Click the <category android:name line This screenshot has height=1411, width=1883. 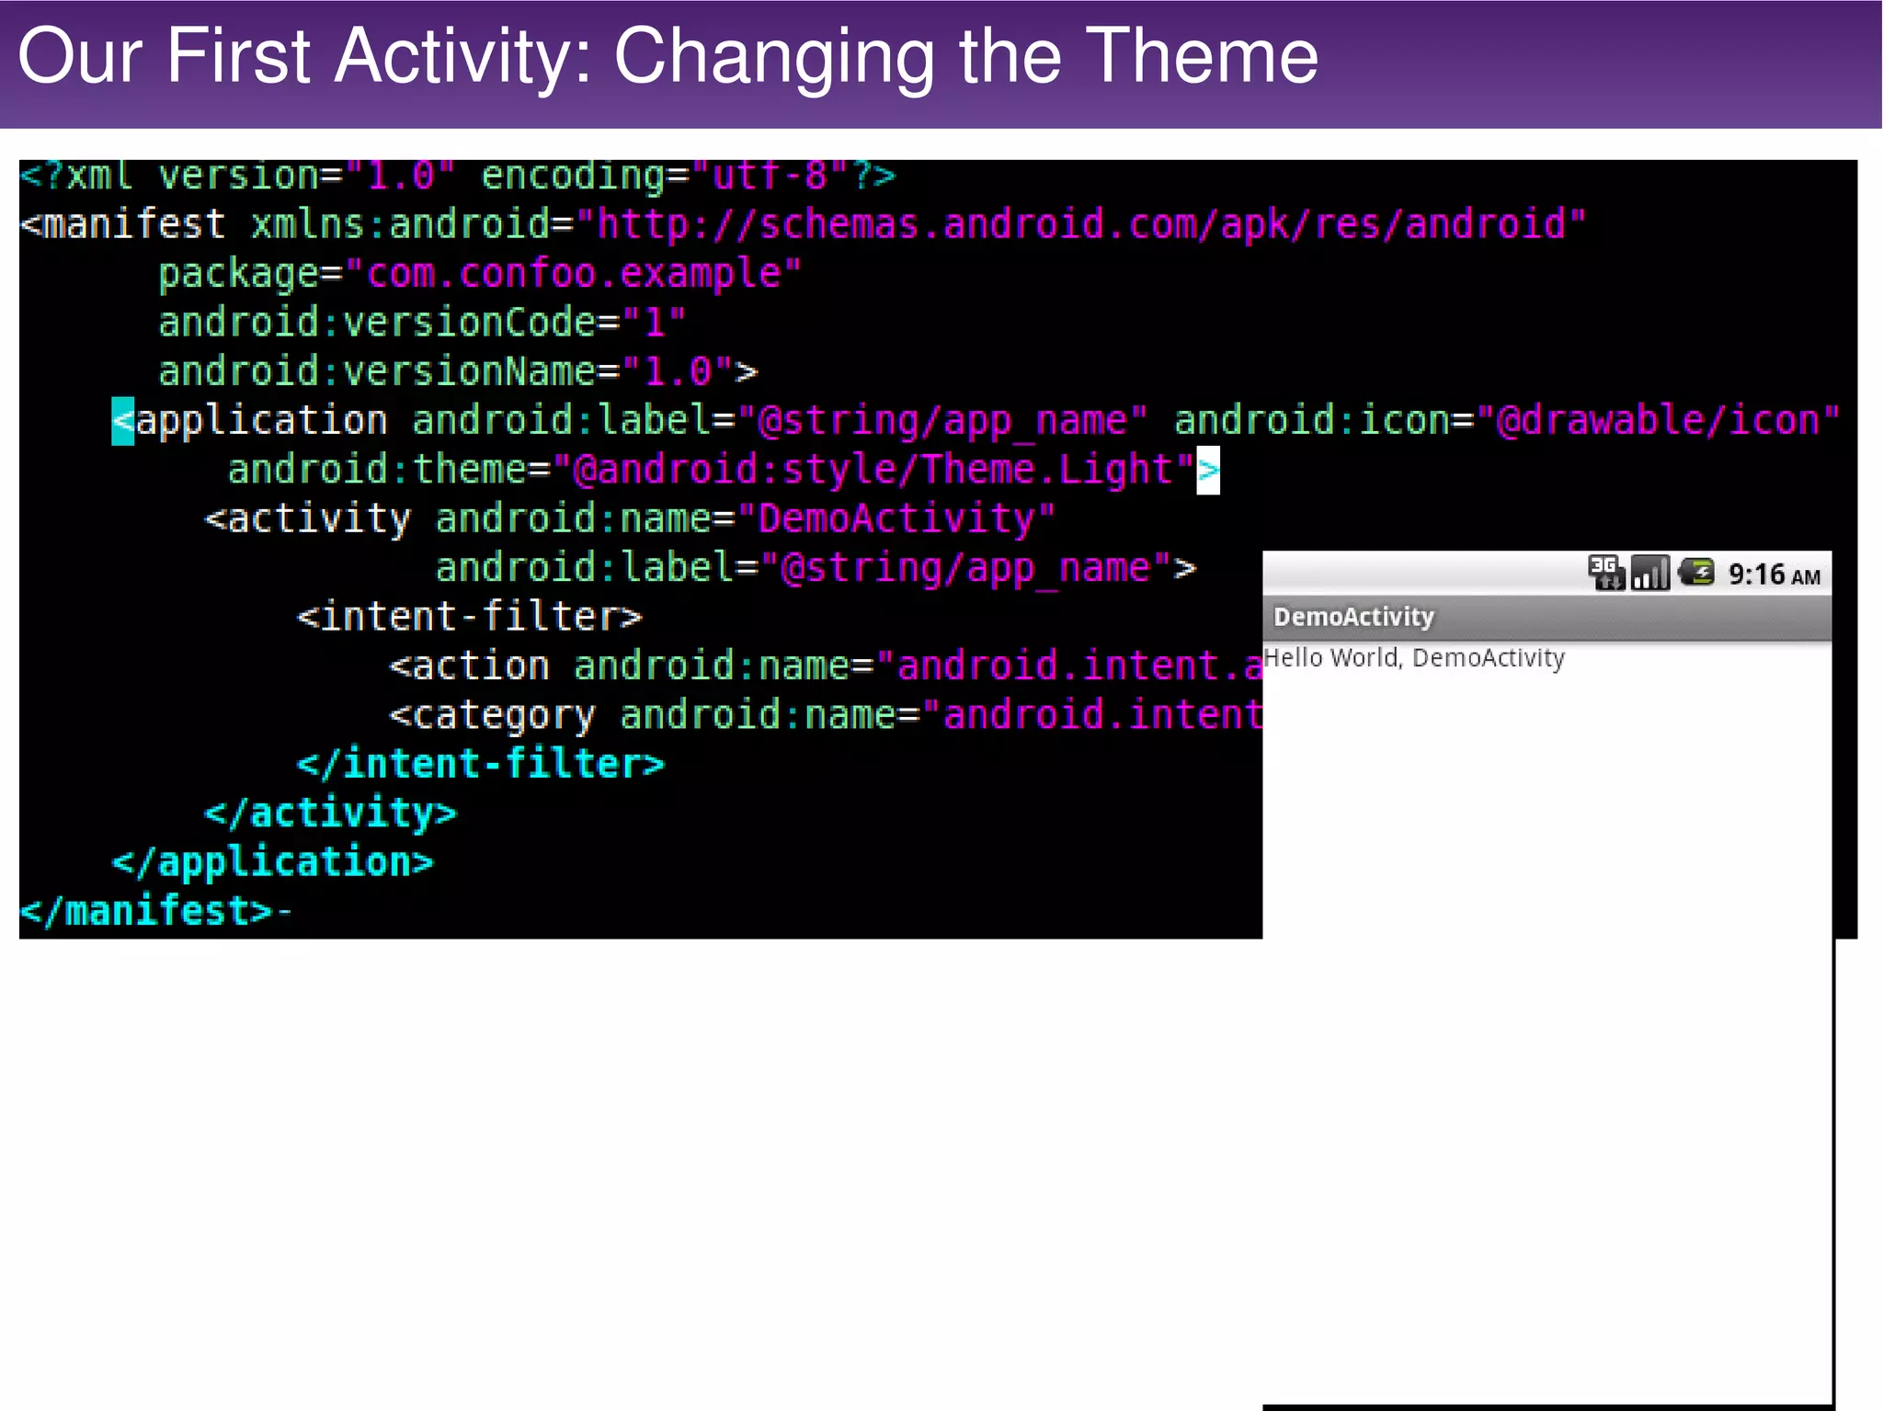826,715
